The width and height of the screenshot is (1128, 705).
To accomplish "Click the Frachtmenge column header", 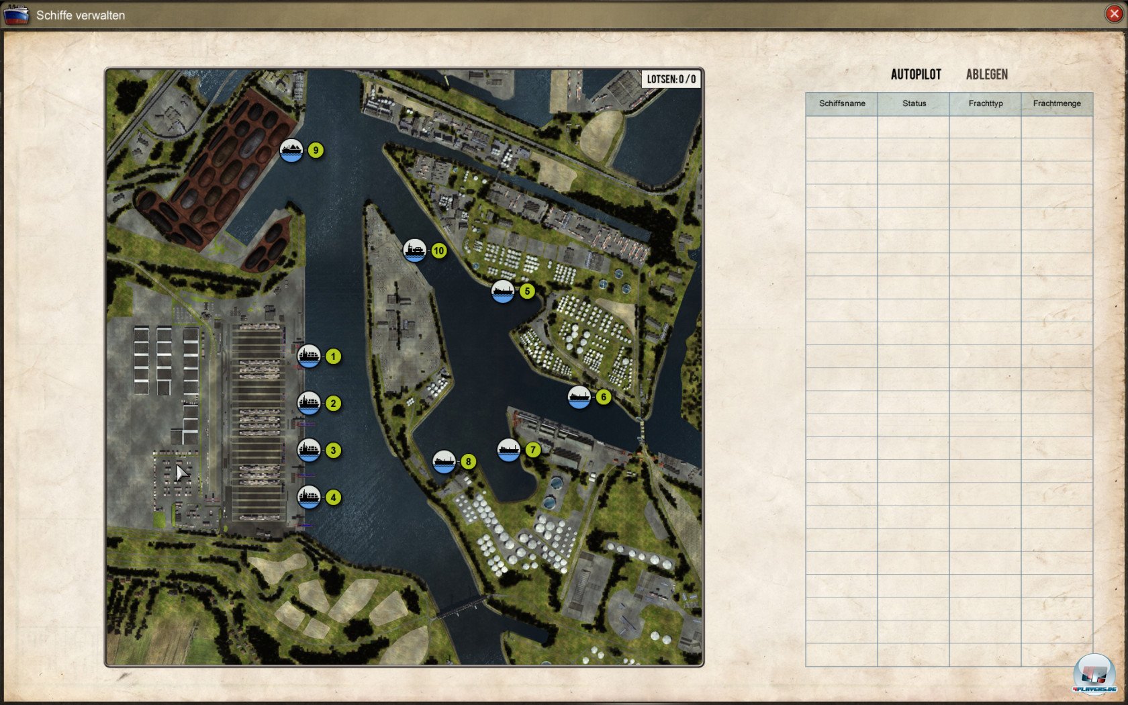I will 1057,103.
